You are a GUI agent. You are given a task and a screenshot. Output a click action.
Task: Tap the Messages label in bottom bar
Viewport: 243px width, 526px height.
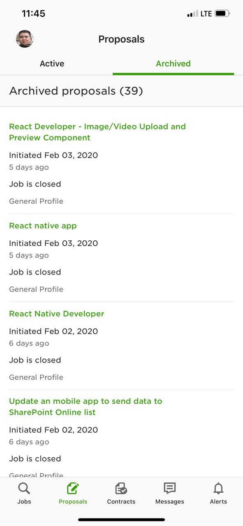pos(170,502)
